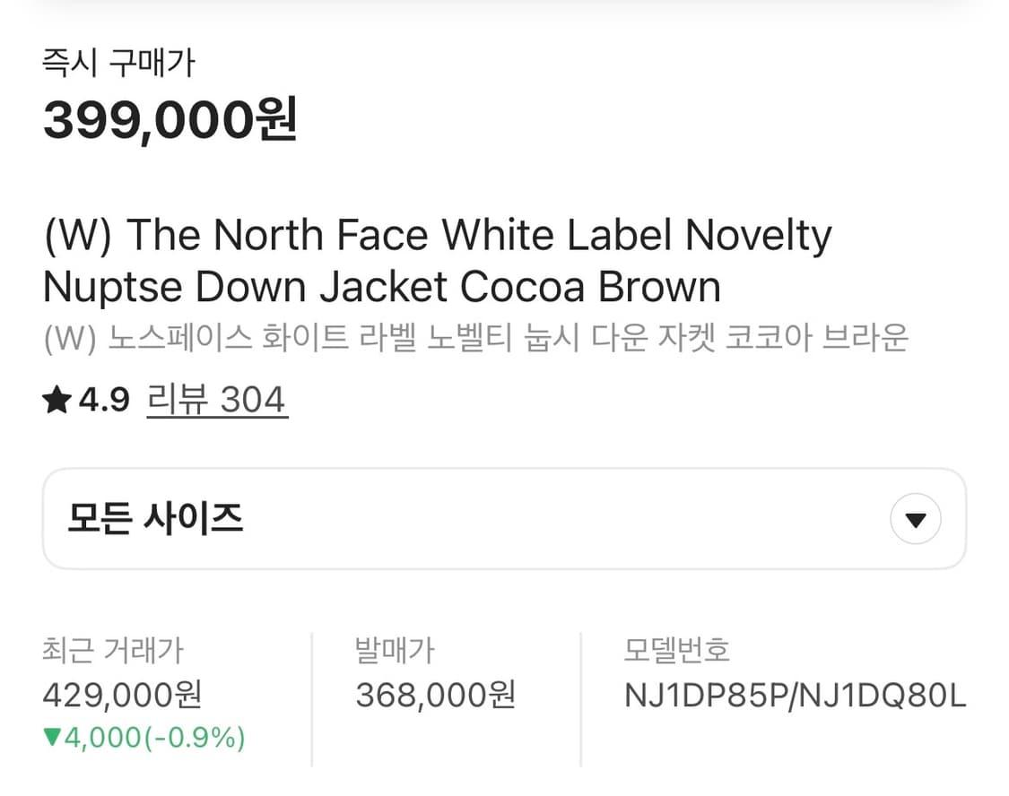Click the star rating icon
1009x796 pixels.
pos(56,398)
